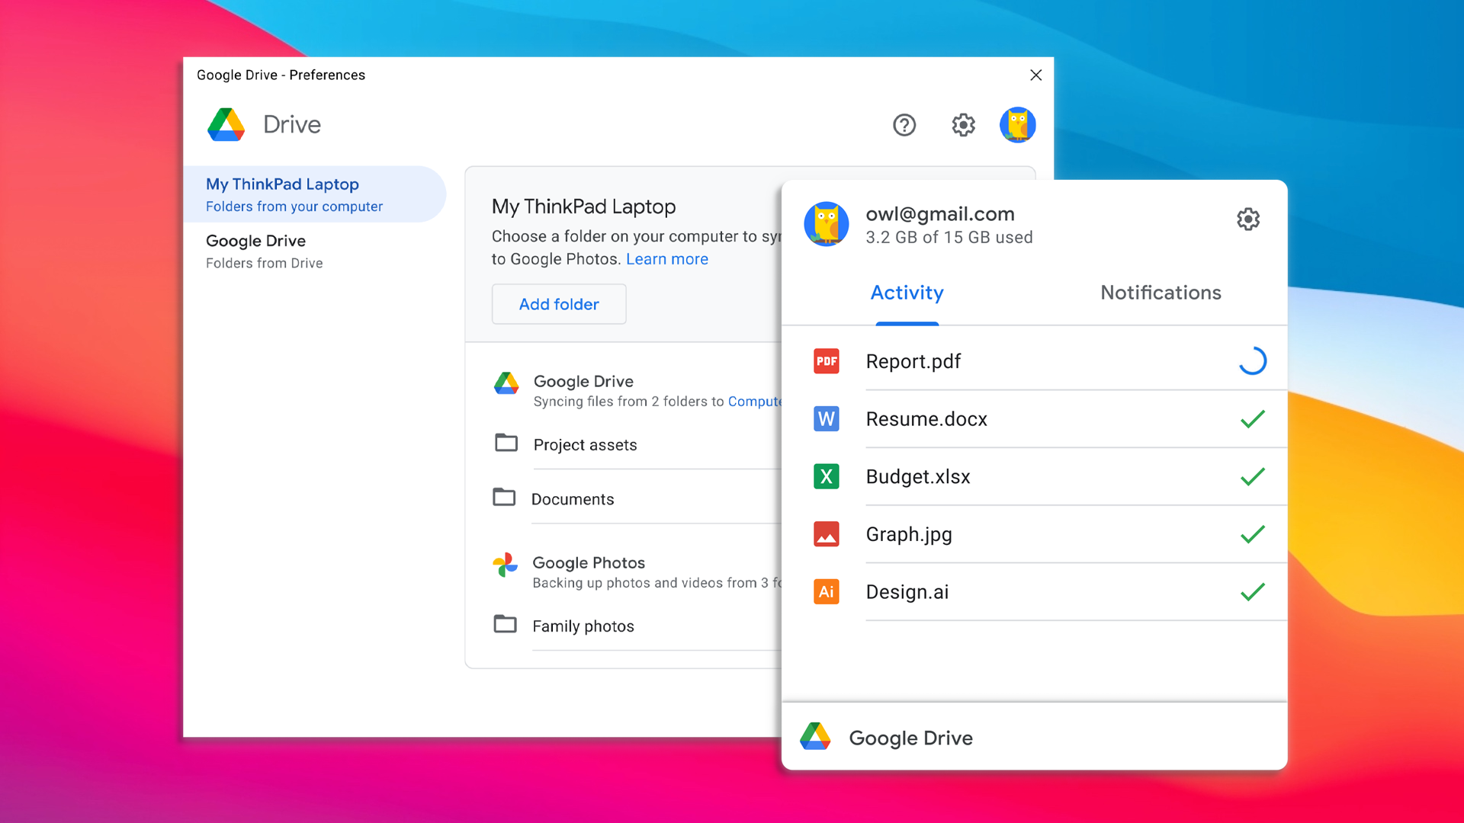Open the Learn more link

click(x=666, y=259)
